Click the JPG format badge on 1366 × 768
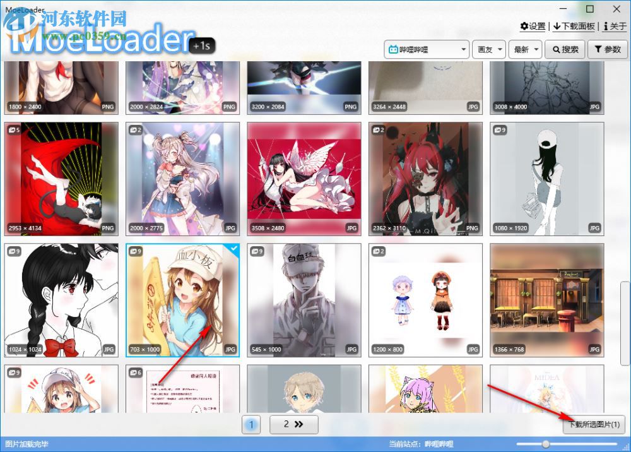The height and width of the screenshot is (452, 631). (594, 349)
